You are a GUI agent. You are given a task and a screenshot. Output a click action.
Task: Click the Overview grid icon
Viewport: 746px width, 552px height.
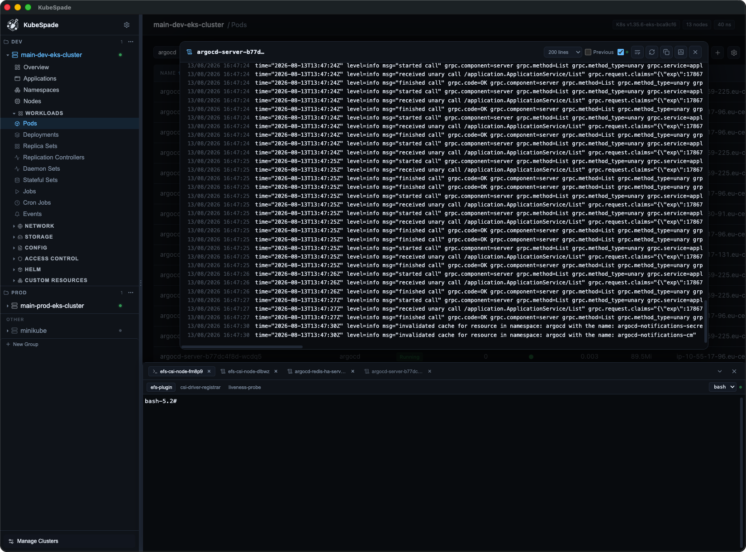pyautogui.click(x=18, y=67)
